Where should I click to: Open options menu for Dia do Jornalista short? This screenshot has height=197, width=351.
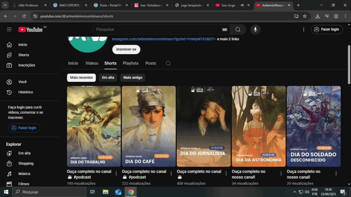point(226,173)
